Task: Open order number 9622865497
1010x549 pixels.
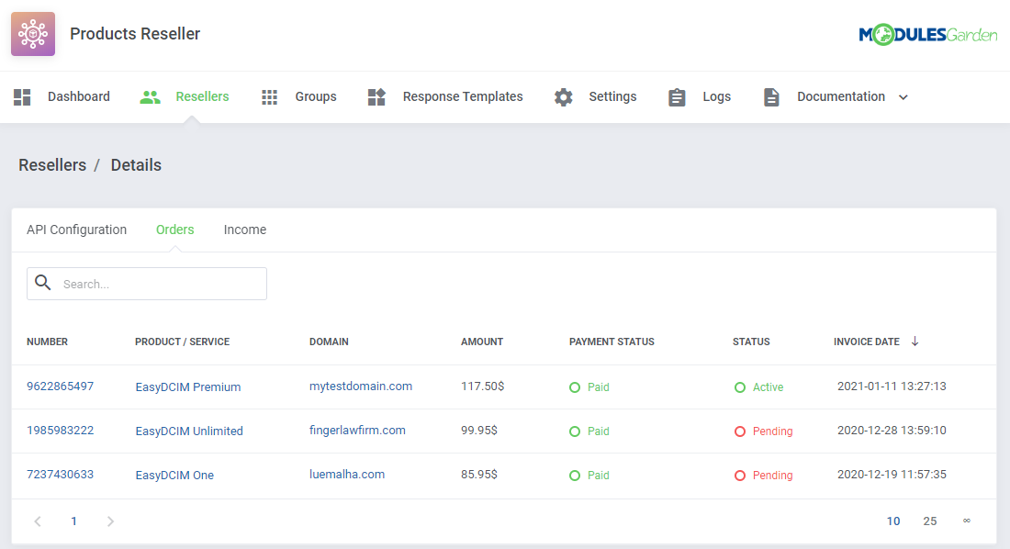Action: click(60, 386)
